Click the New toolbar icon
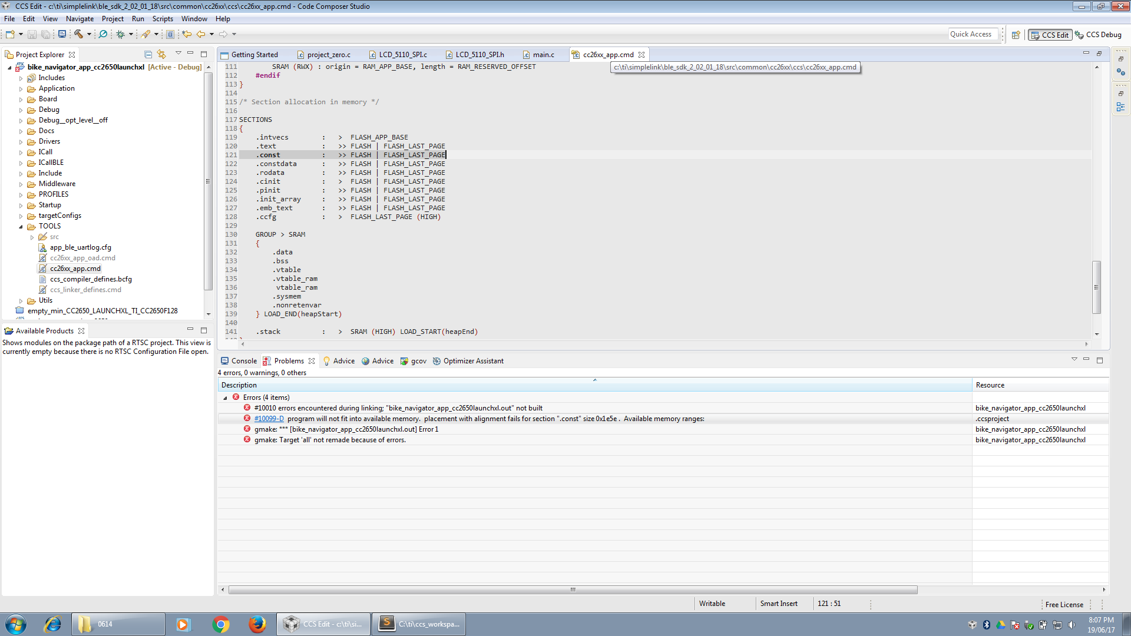 pyautogui.click(x=10, y=34)
